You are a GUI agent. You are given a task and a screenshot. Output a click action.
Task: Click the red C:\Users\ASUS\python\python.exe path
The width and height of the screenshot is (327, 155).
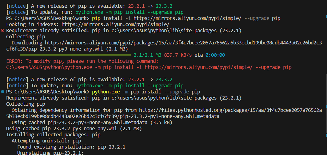(49, 67)
